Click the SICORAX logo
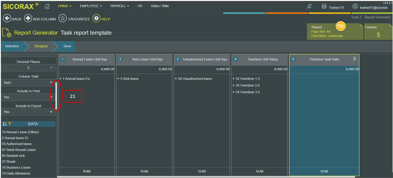Image resolution: width=393 pixels, height=178 pixels. pos(21,6)
